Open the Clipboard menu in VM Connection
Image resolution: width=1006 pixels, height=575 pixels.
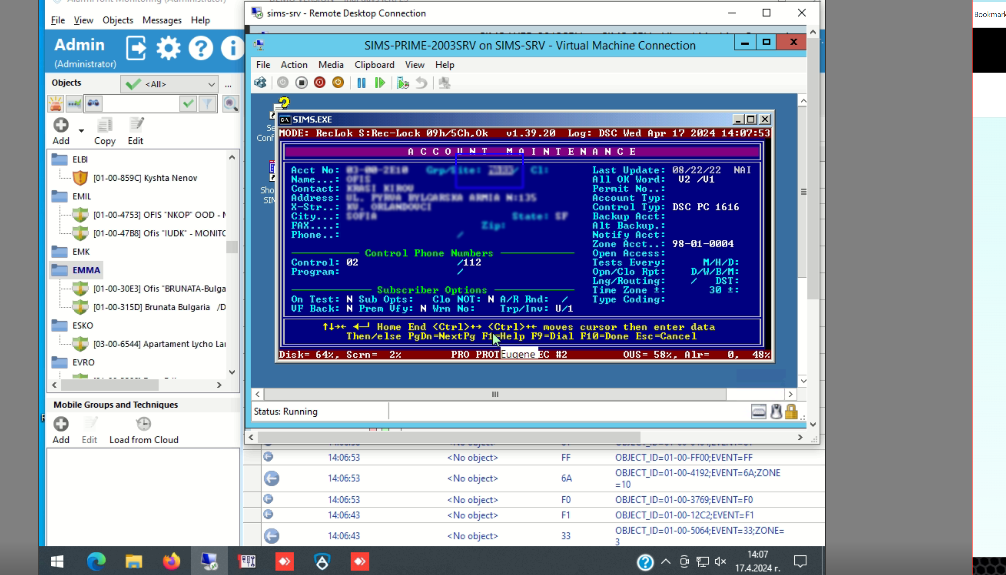(x=374, y=65)
